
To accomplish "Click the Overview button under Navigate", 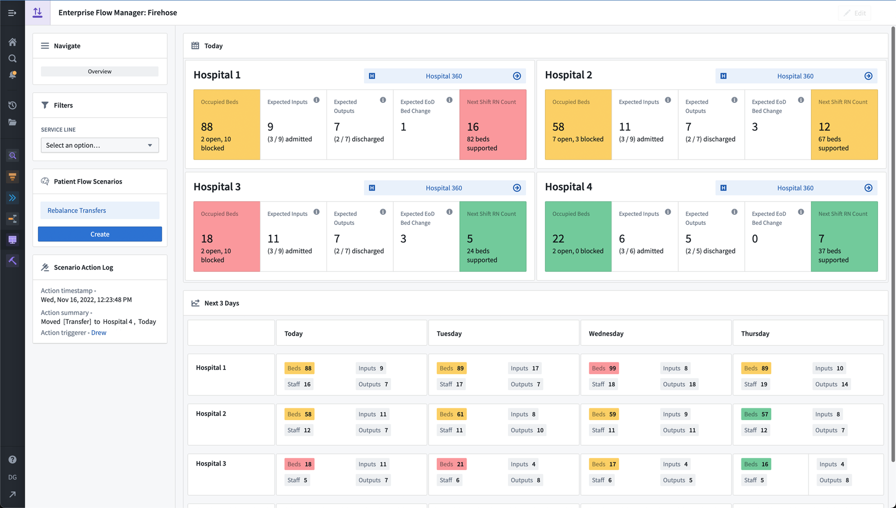I will (99, 71).
